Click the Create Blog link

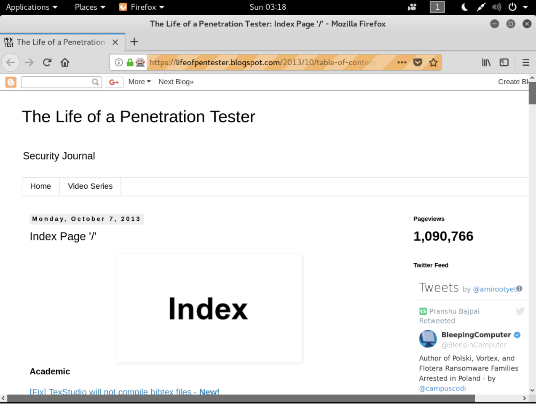point(513,82)
